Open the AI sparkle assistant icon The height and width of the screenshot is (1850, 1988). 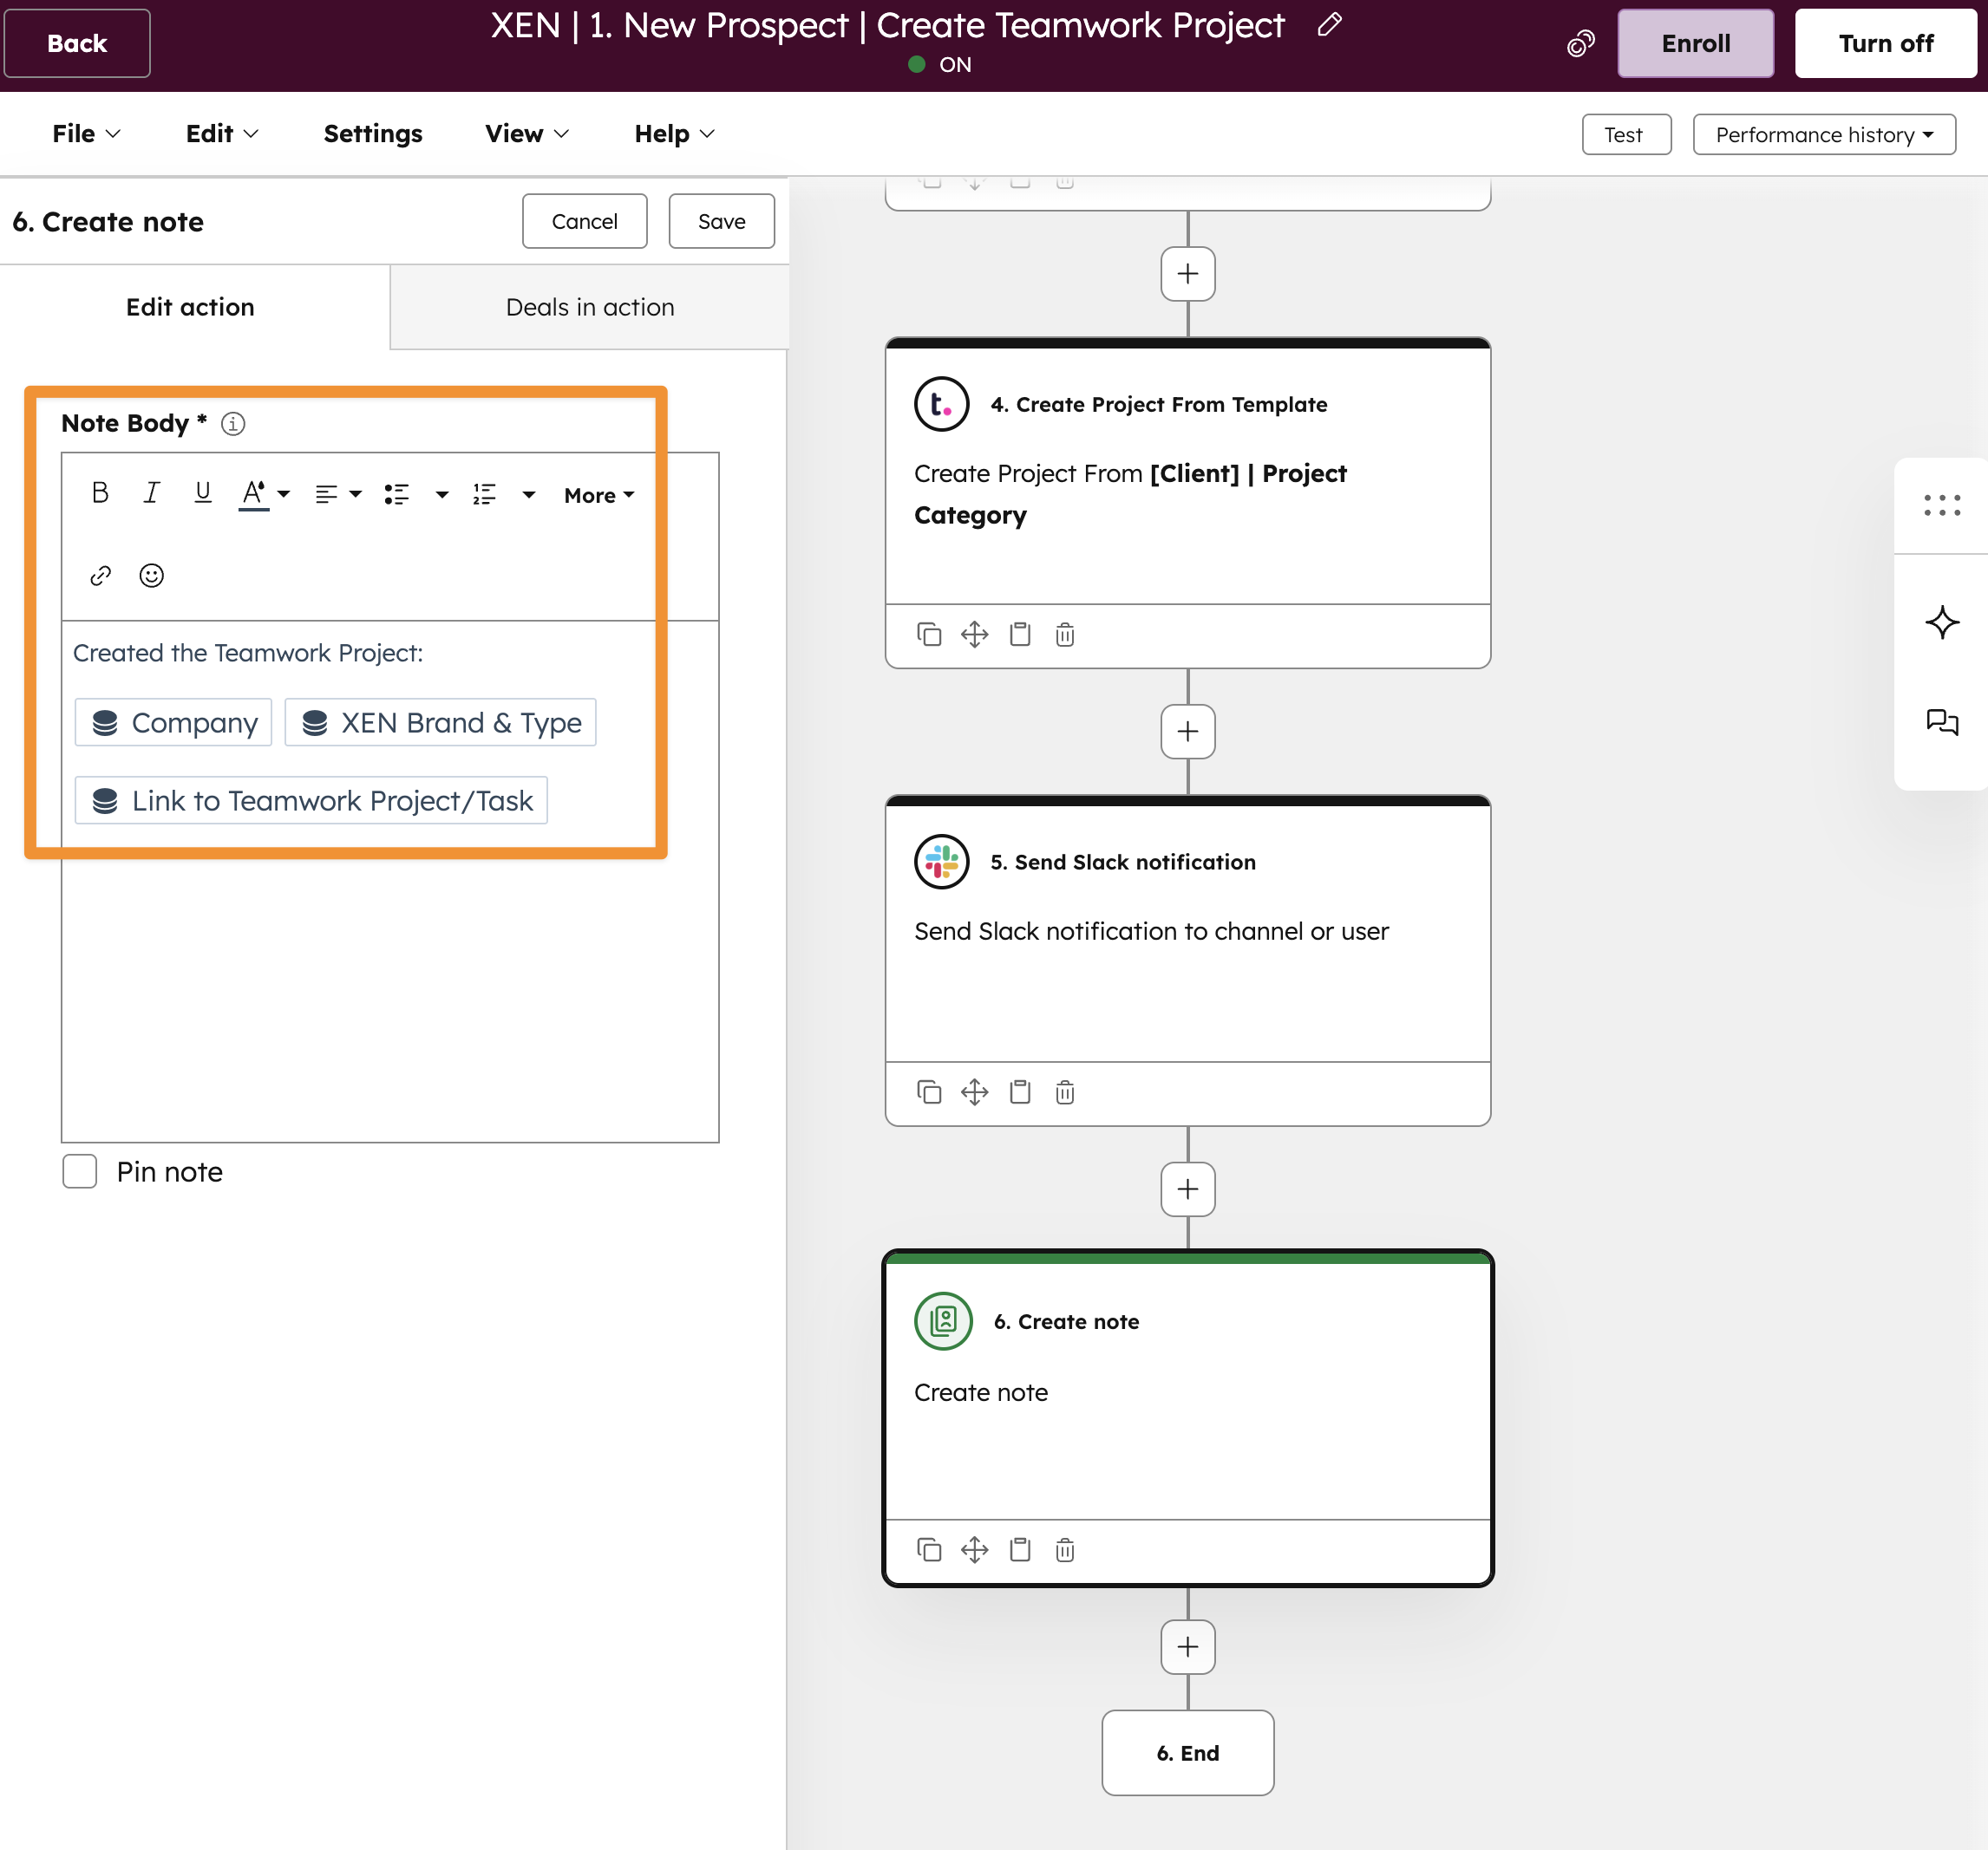[1941, 622]
